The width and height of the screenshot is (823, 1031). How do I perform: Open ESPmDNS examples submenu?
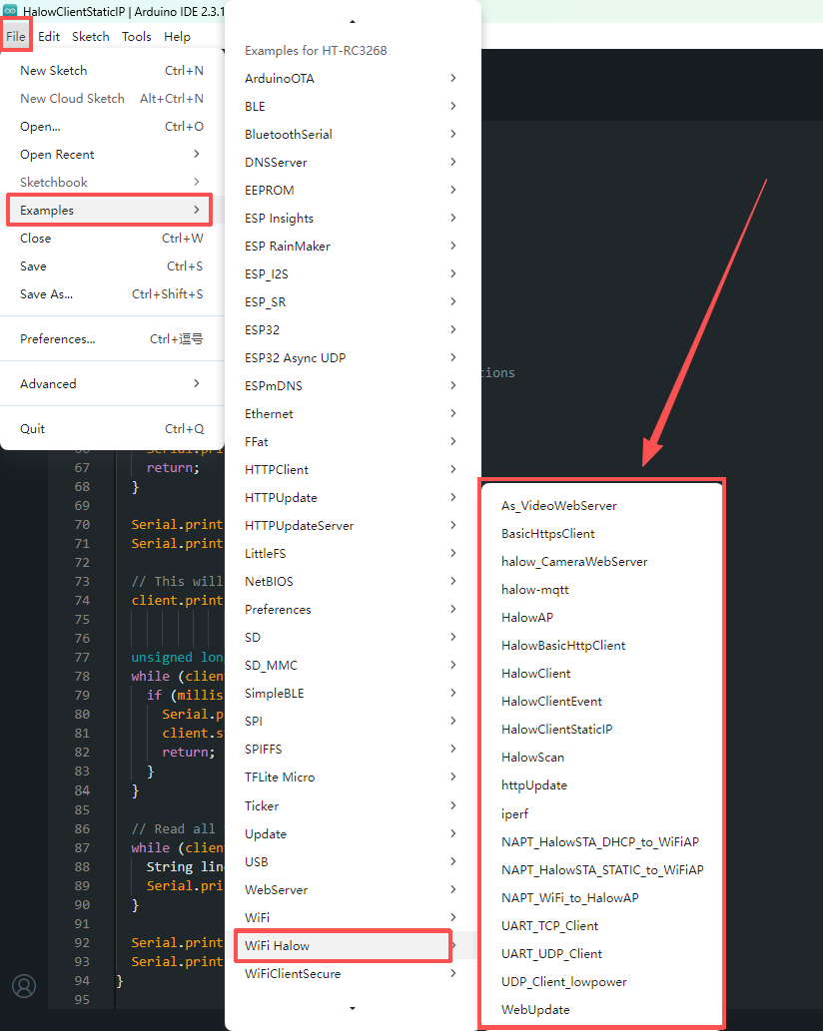(353, 386)
